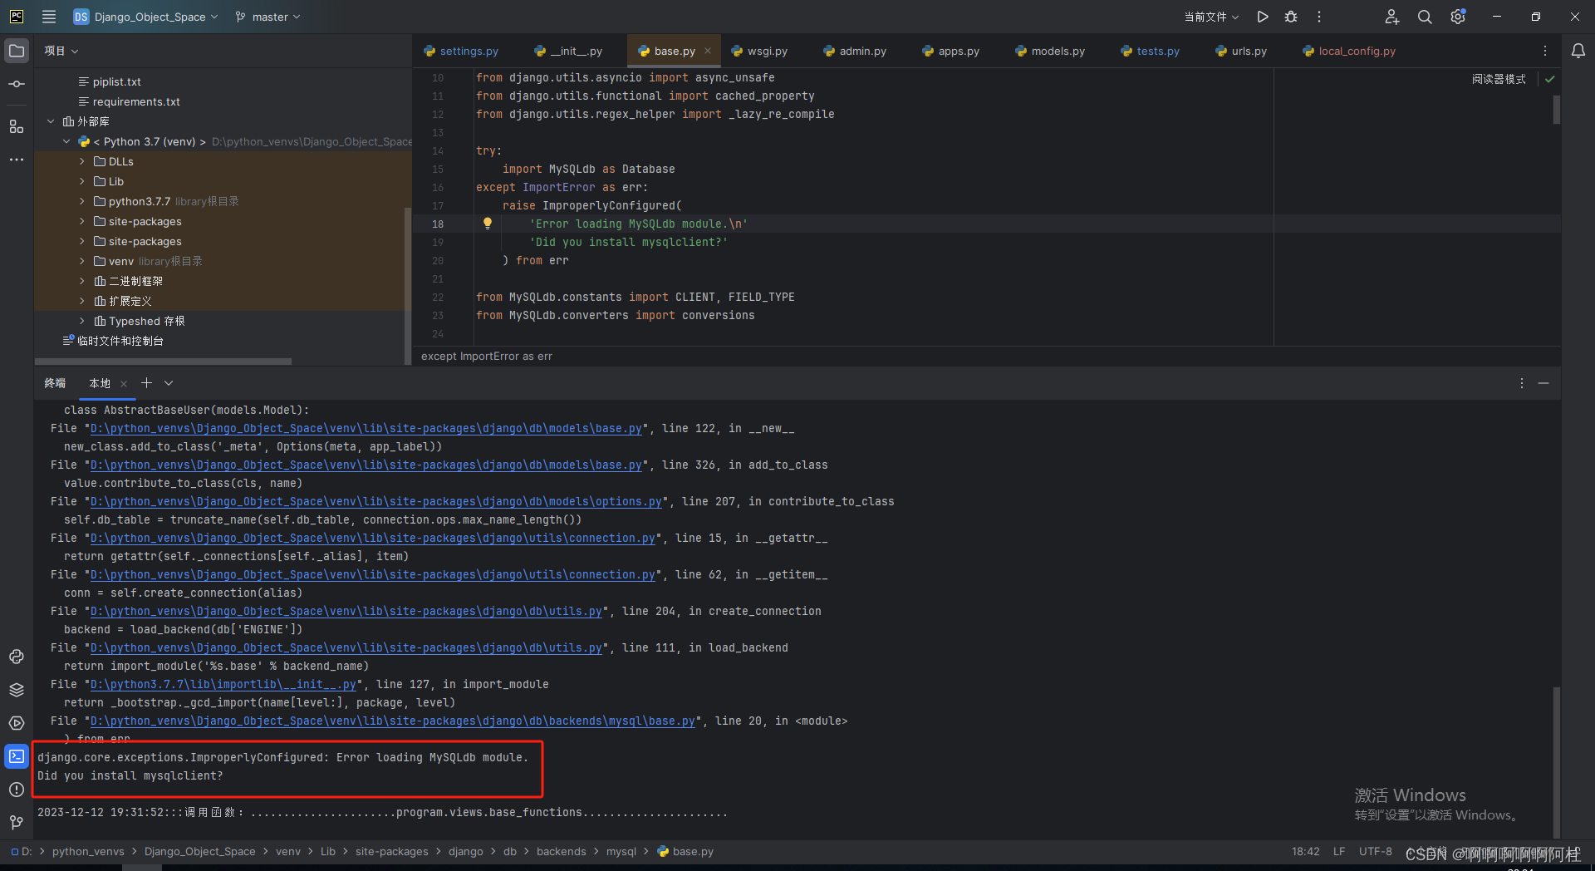
Task: Toggle reader mode in editor
Action: pyautogui.click(x=1499, y=79)
